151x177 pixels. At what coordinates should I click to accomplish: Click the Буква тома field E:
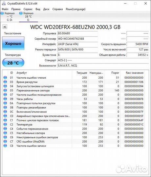point(77,55)
